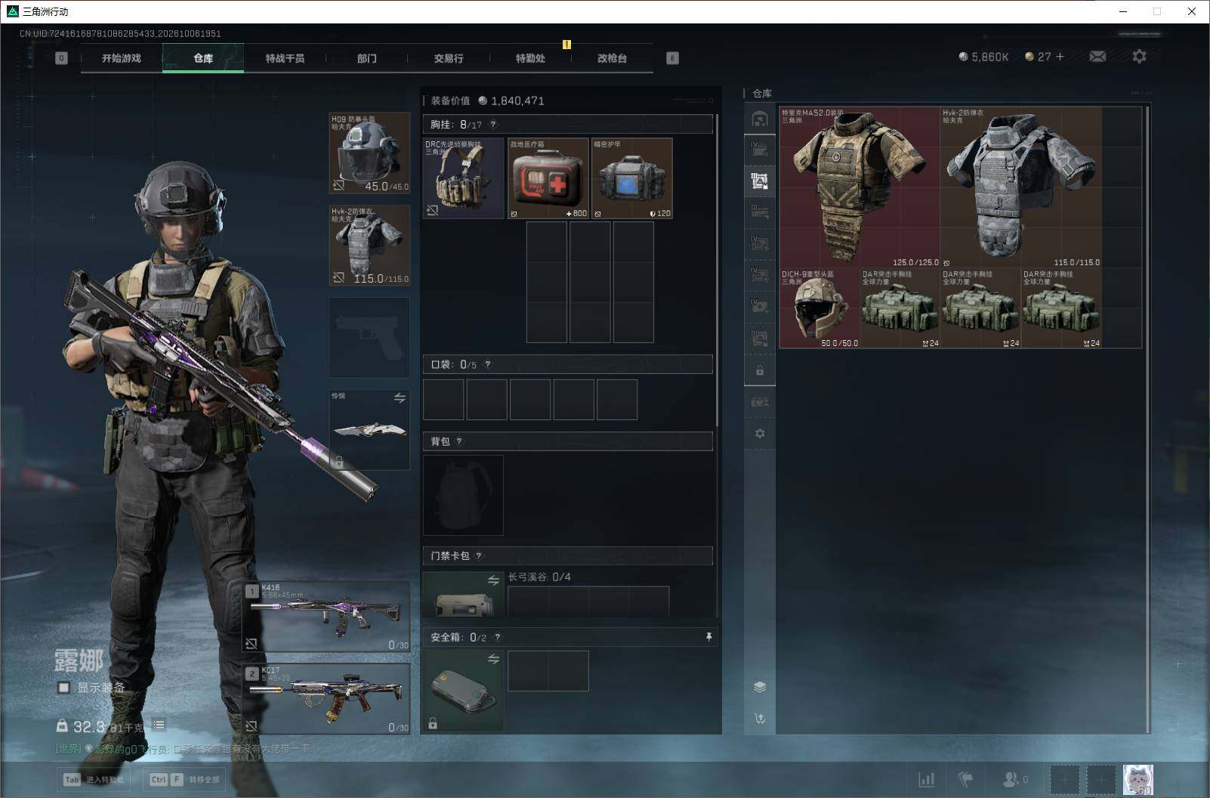Open the mail inbox envelope icon
Viewport: 1210px width, 798px height.
pyautogui.click(x=1097, y=57)
